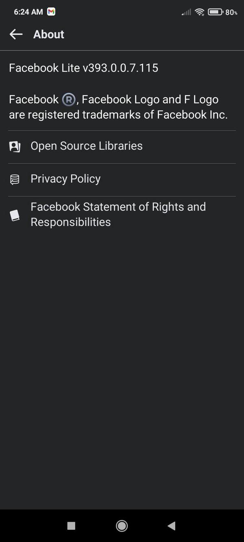
Task: Tap the Gmail notification icon in status bar
Action: pos(51,11)
